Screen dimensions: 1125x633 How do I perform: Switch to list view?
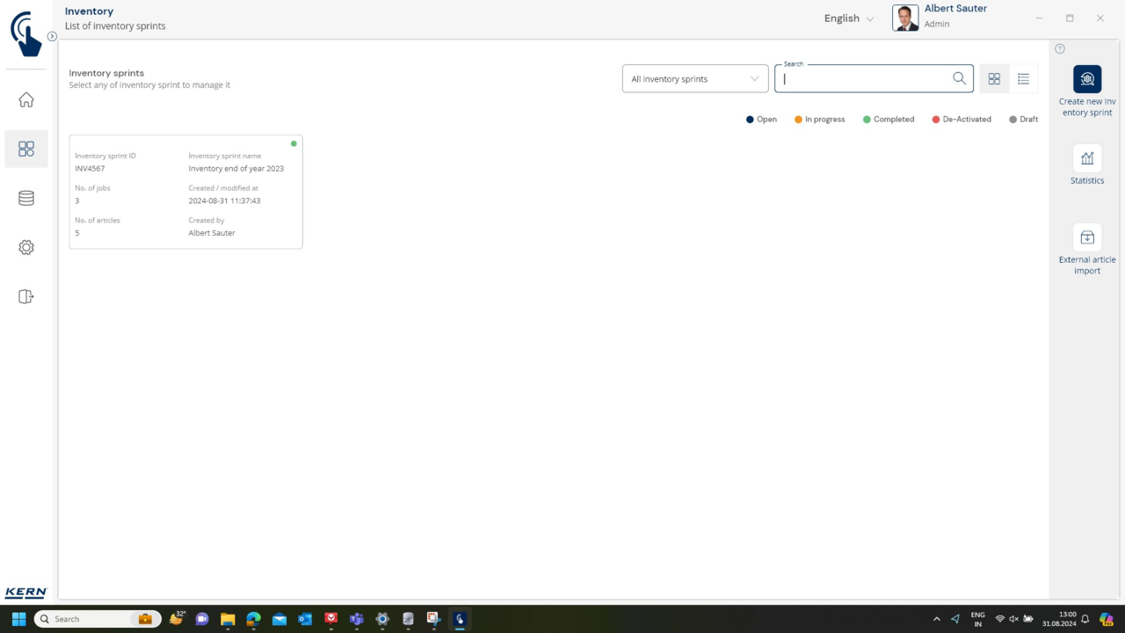[1023, 79]
